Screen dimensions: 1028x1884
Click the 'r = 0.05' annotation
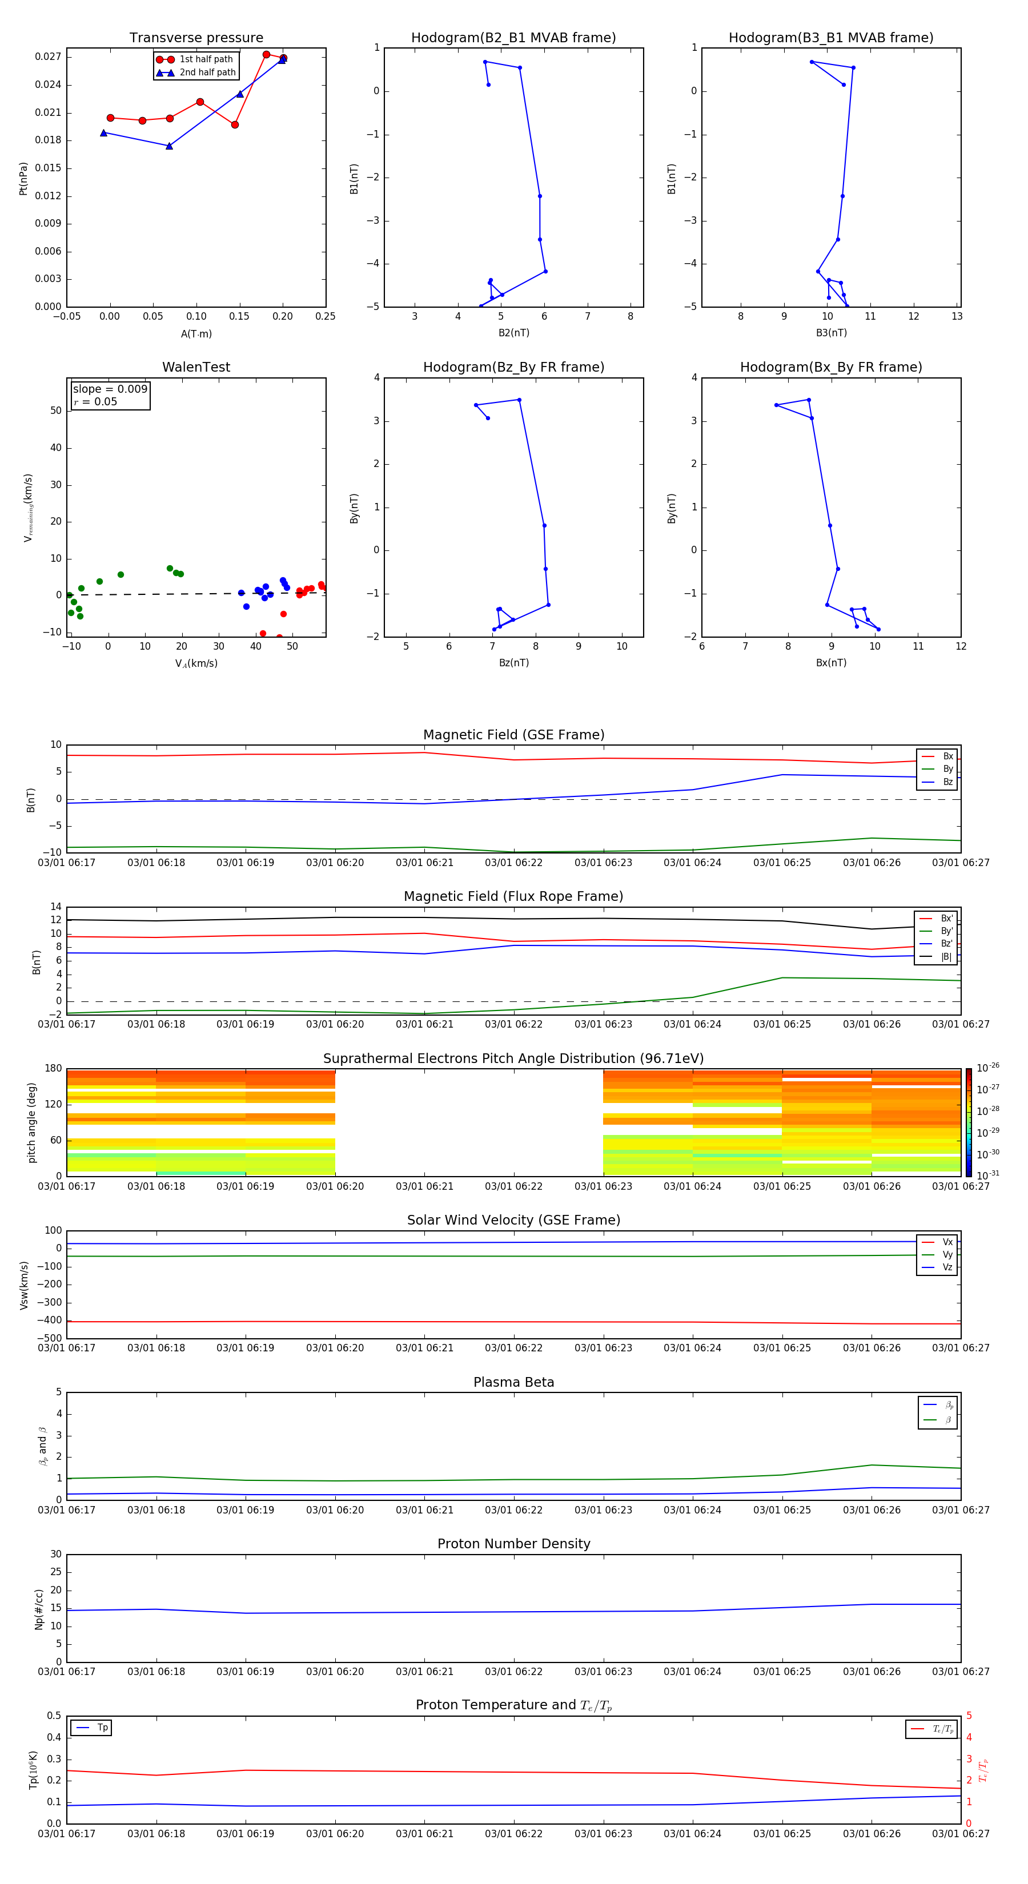coord(95,401)
